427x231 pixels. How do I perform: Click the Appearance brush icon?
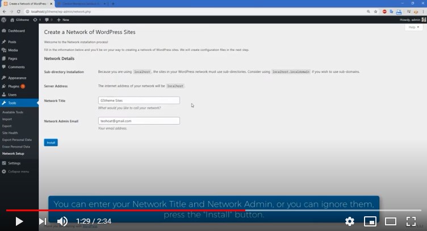pyautogui.click(x=4, y=78)
